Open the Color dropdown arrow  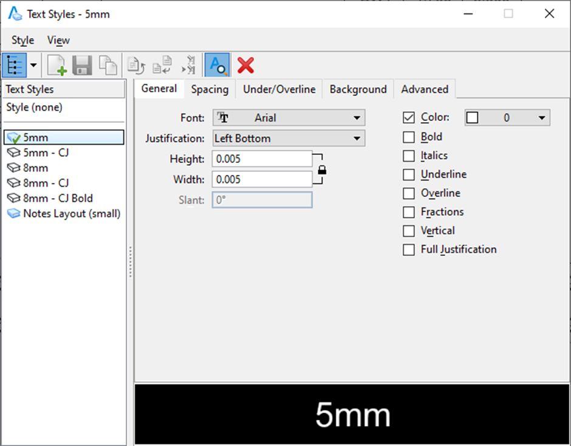pos(541,118)
